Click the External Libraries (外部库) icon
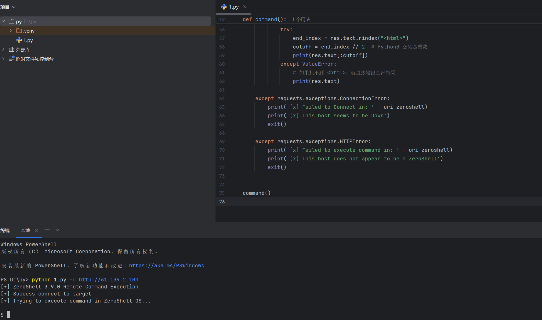This screenshot has width=542, height=320. pos(11,49)
